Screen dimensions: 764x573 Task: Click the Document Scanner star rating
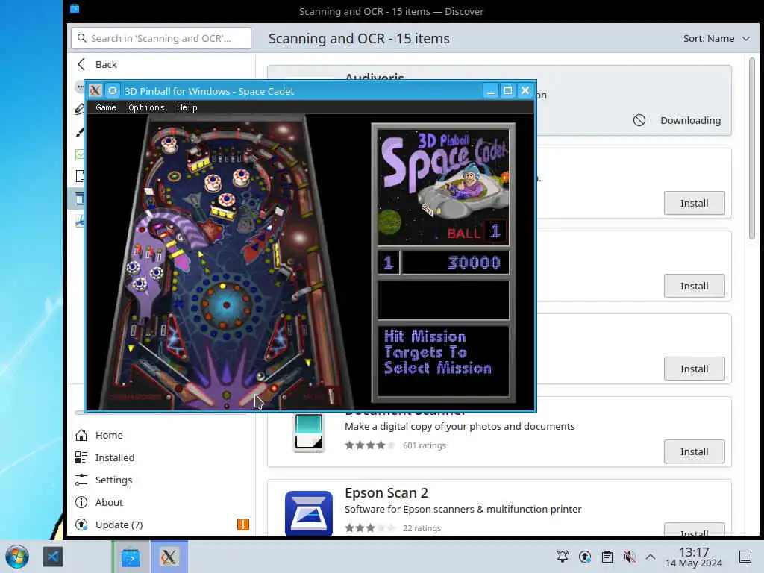tap(370, 445)
